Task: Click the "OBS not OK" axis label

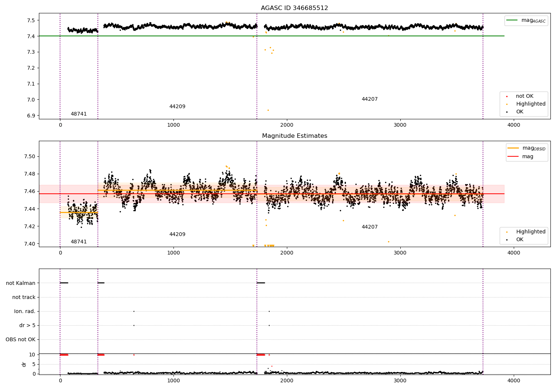Action: pyautogui.click(x=20, y=340)
